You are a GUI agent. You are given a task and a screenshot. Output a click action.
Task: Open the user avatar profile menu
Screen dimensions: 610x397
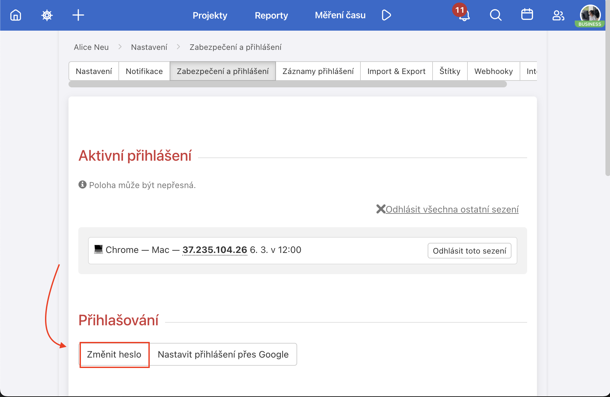pos(590,14)
